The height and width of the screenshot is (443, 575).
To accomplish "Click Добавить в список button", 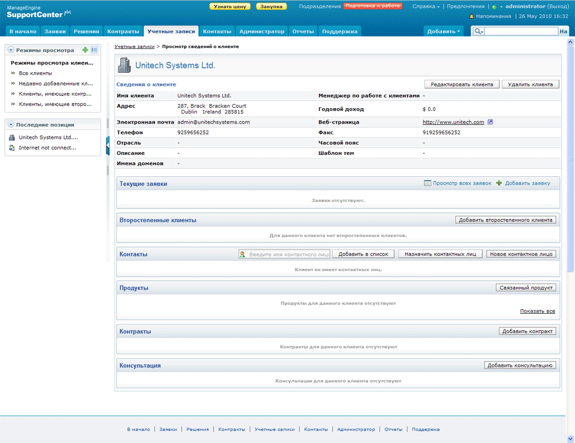I will pos(363,254).
